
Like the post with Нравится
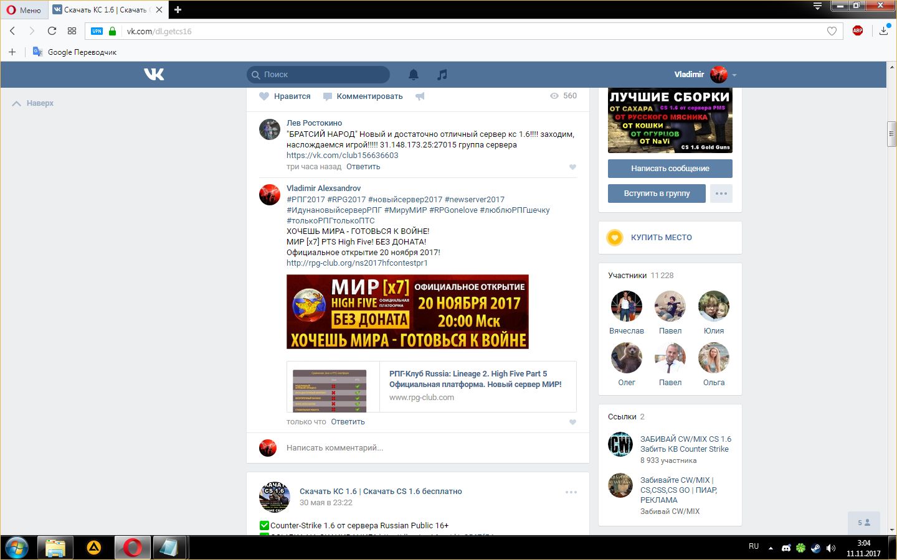[285, 96]
